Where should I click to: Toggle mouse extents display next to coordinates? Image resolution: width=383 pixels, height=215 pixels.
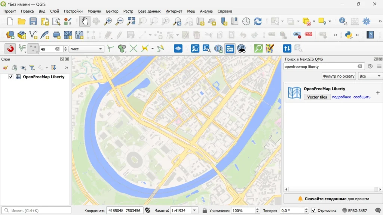click(147, 210)
